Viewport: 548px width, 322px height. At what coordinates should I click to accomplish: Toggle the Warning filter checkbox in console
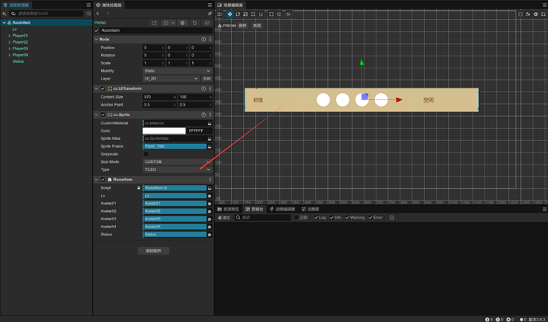[347, 217]
